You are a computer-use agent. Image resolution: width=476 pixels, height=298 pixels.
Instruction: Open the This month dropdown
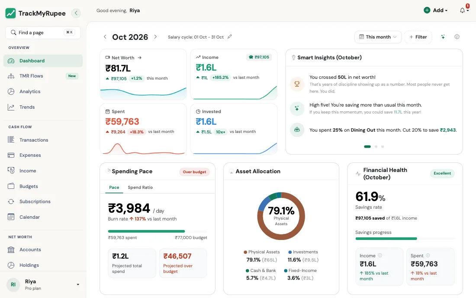pyautogui.click(x=378, y=37)
